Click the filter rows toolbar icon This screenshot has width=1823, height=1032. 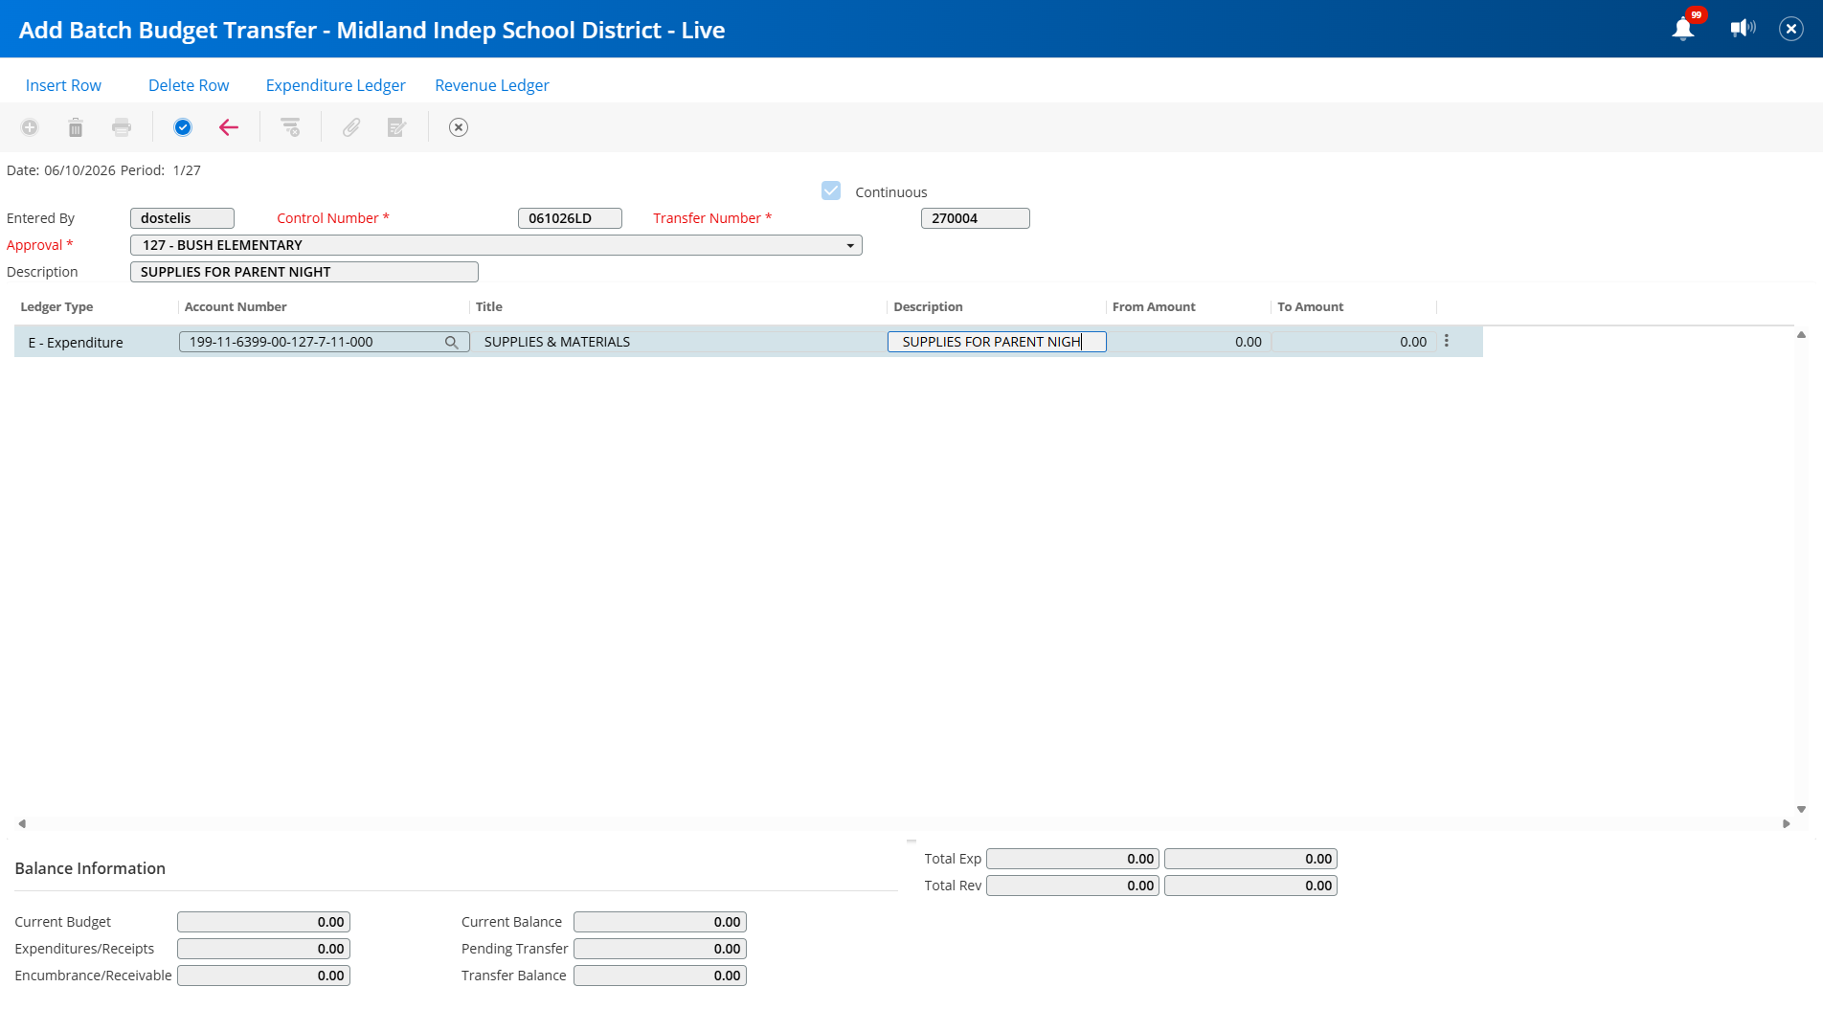click(x=290, y=127)
